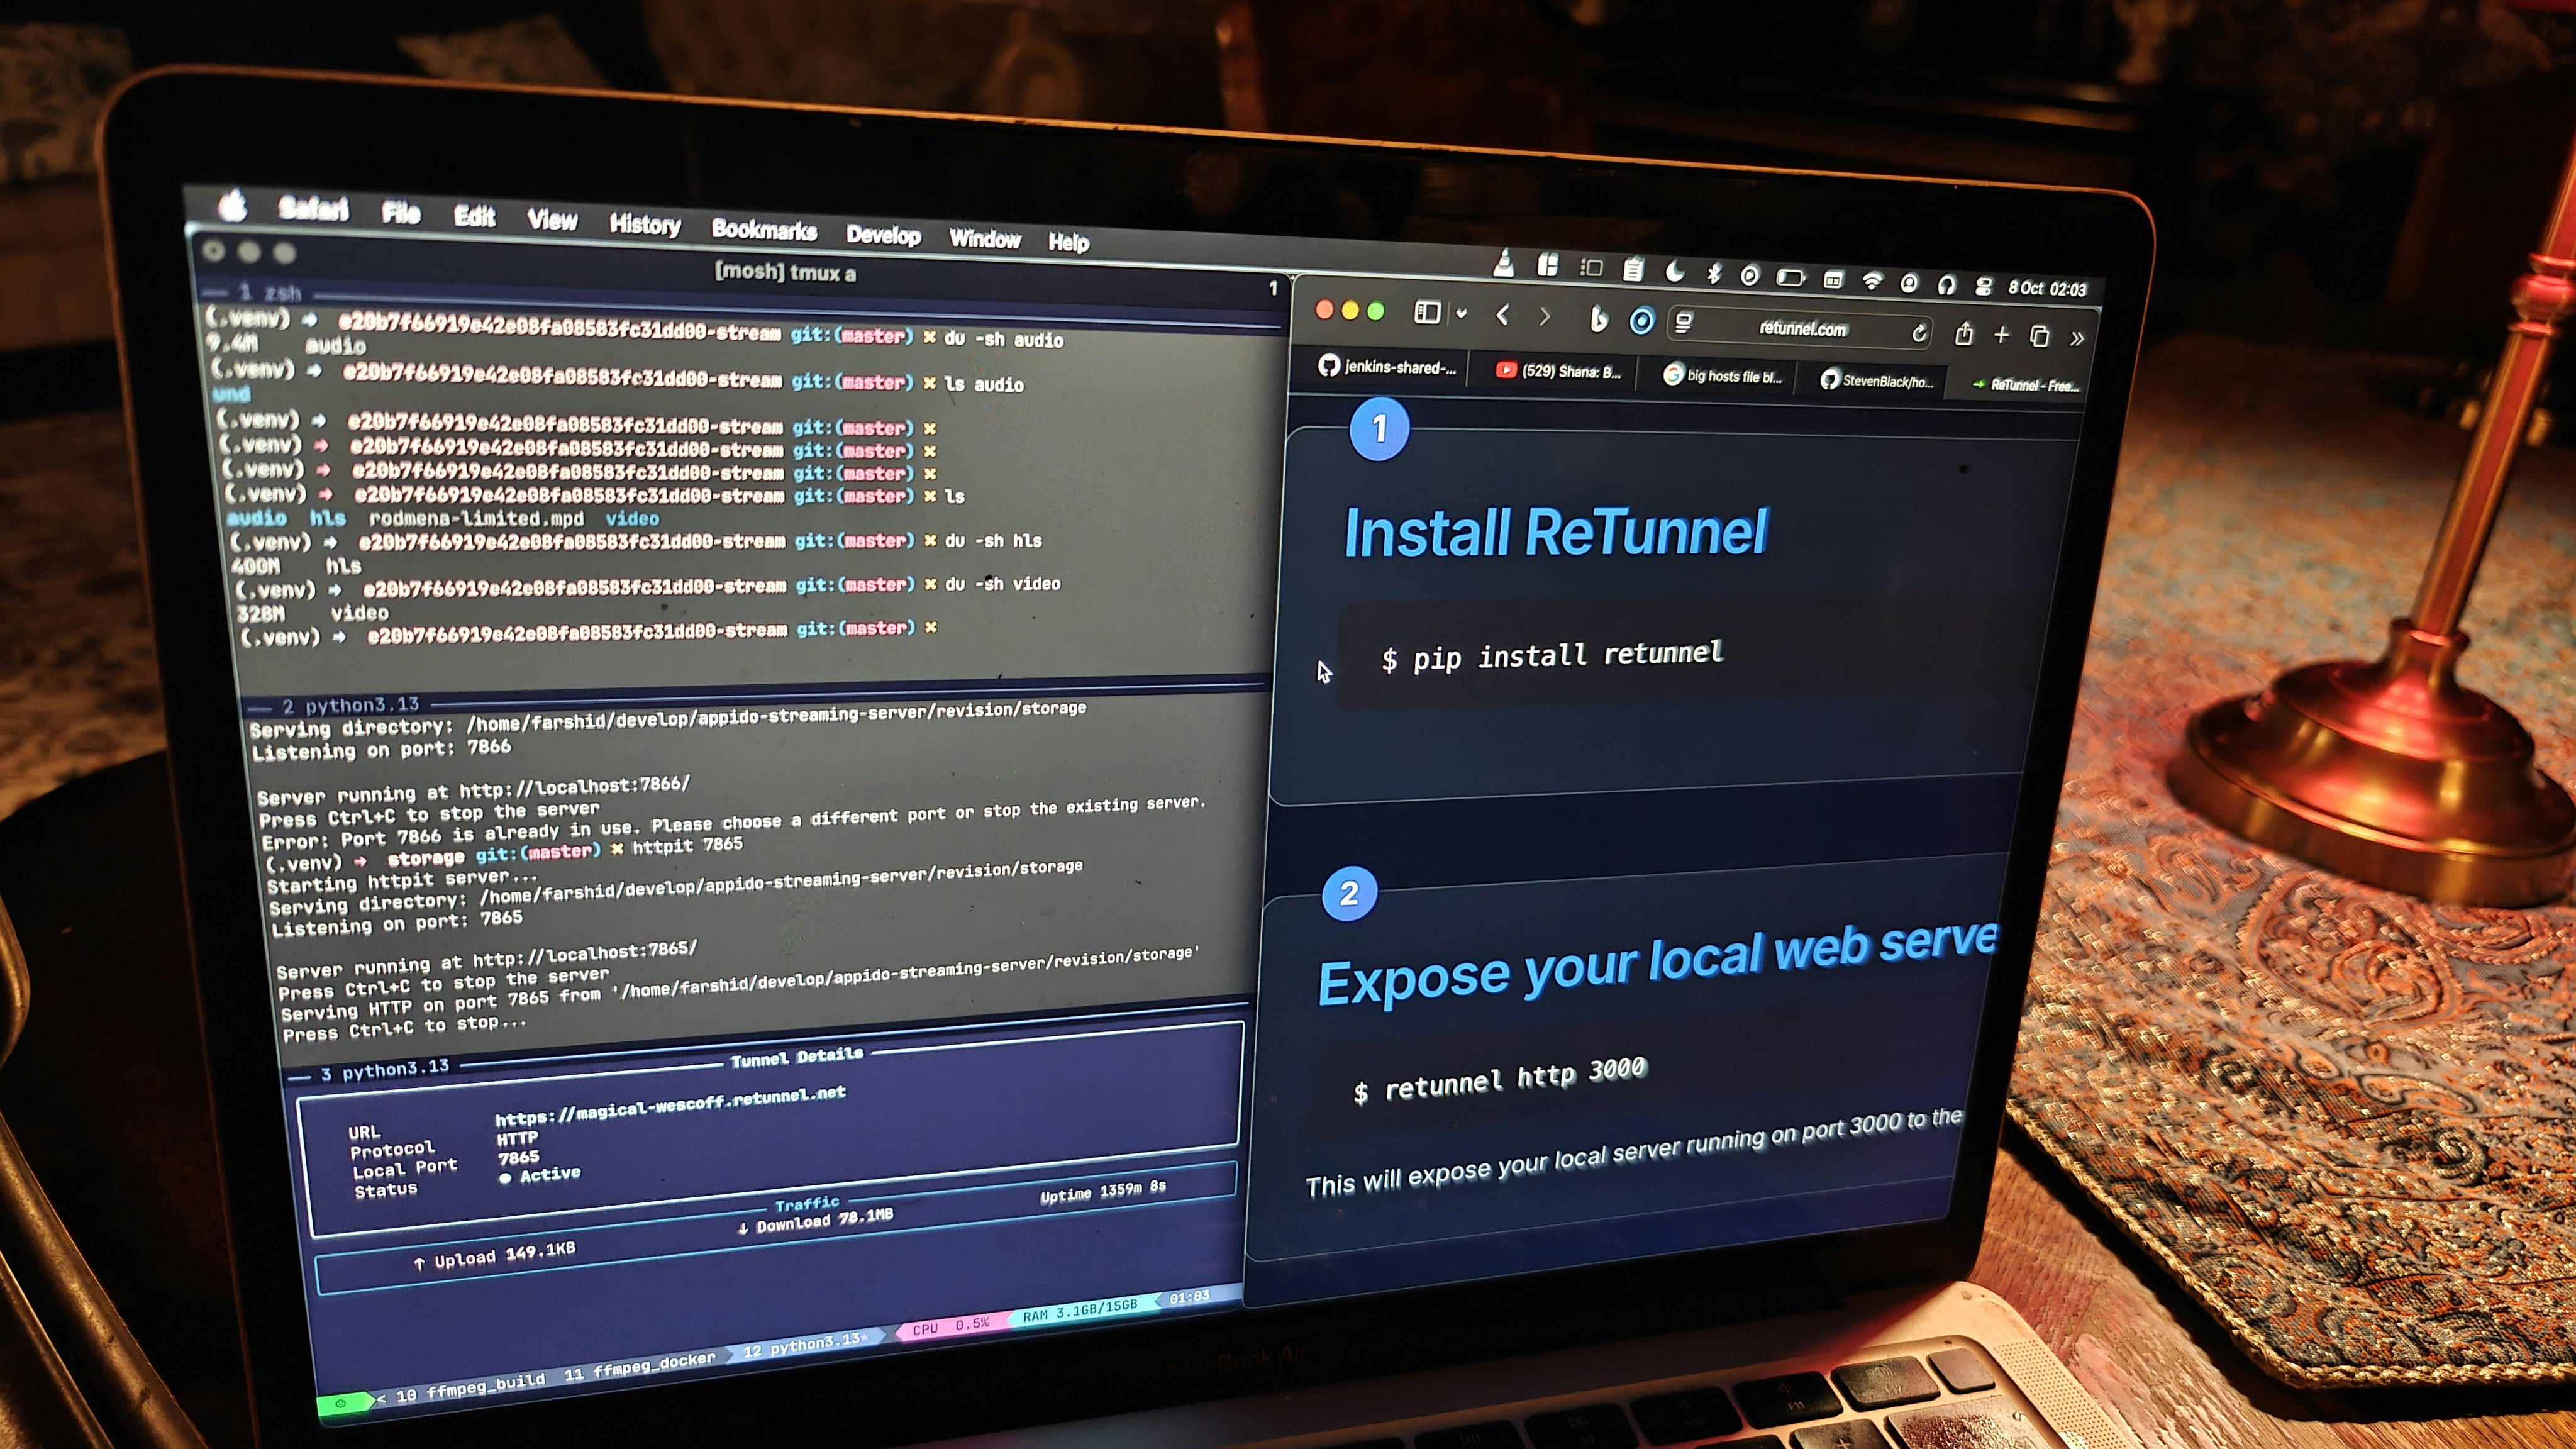
Task: Go back with the Safari back arrow
Action: [1502, 316]
